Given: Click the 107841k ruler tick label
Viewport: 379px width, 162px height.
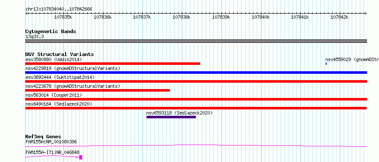Looking at the screenshot, I should click(300, 17).
